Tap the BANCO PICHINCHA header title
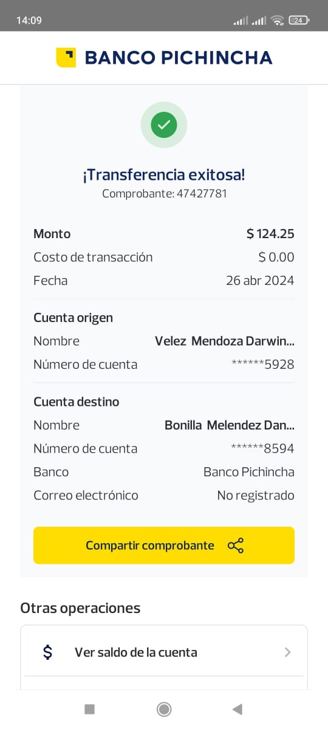This screenshot has height=729, width=328. pos(179,58)
